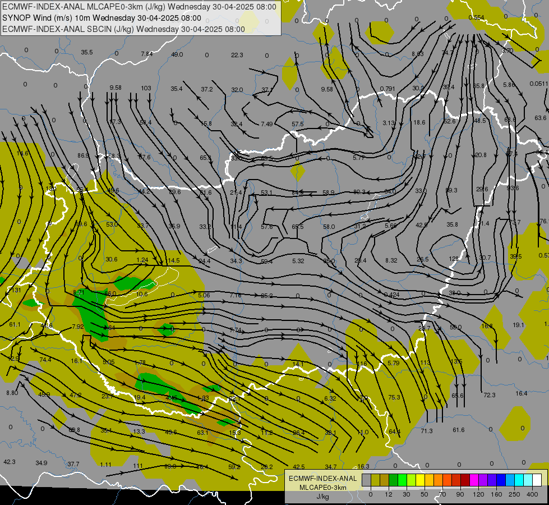The height and width of the screenshot is (505, 549).
Task: Select the MLCAPE0-3km header line at top
Action: tap(139, 7)
